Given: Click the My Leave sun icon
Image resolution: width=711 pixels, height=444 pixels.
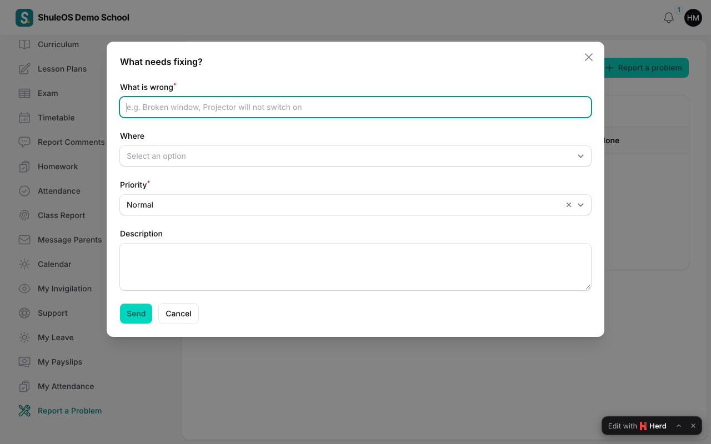Looking at the screenshot, I should click(24, 337).
